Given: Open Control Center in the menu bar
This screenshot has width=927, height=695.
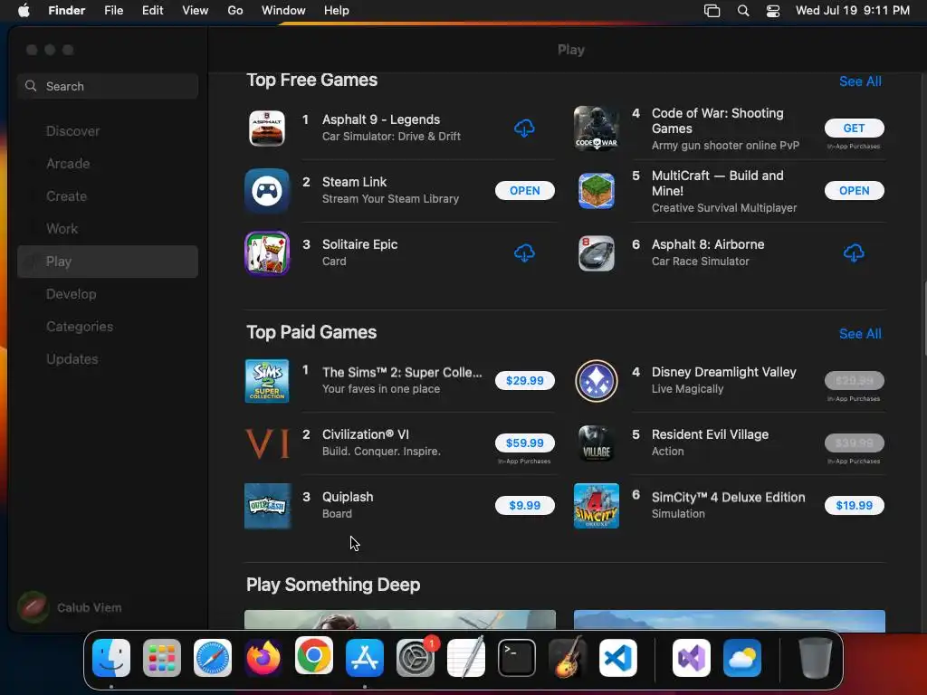Looking at the screenshot, I should click(x=773, y=11).
